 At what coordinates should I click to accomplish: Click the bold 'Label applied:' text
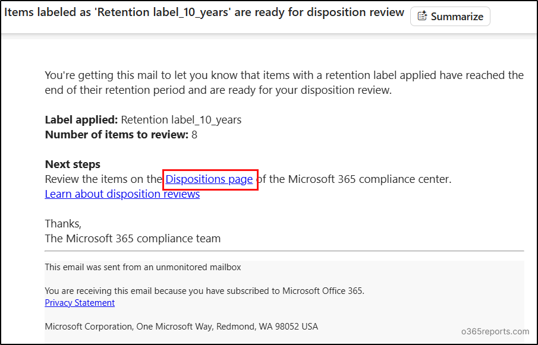81,120
